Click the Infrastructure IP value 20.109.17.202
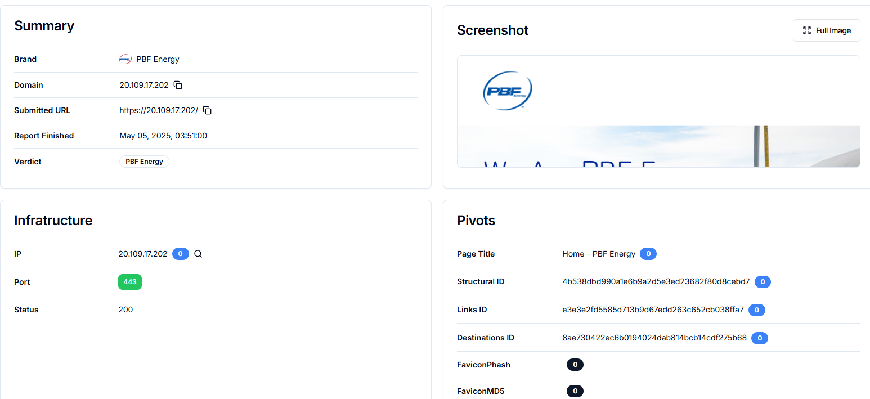Screen dimensions: 870x399 point(143,254)
